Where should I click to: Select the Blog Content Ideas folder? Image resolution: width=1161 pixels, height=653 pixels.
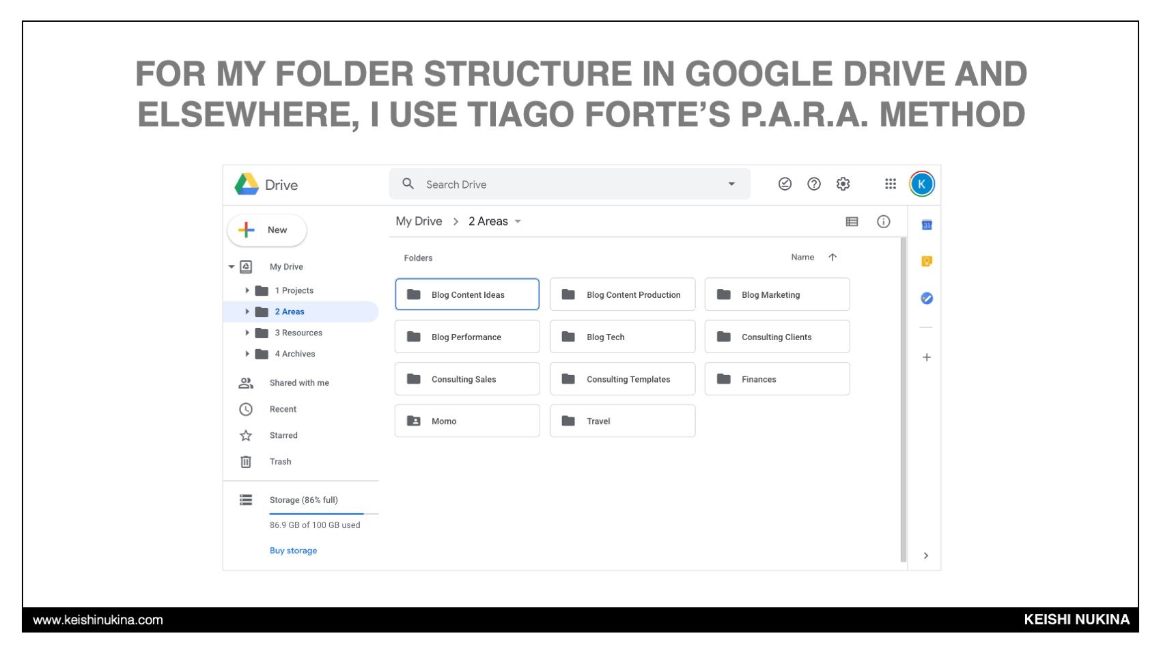pyautogui.click(x=467, y=294)
